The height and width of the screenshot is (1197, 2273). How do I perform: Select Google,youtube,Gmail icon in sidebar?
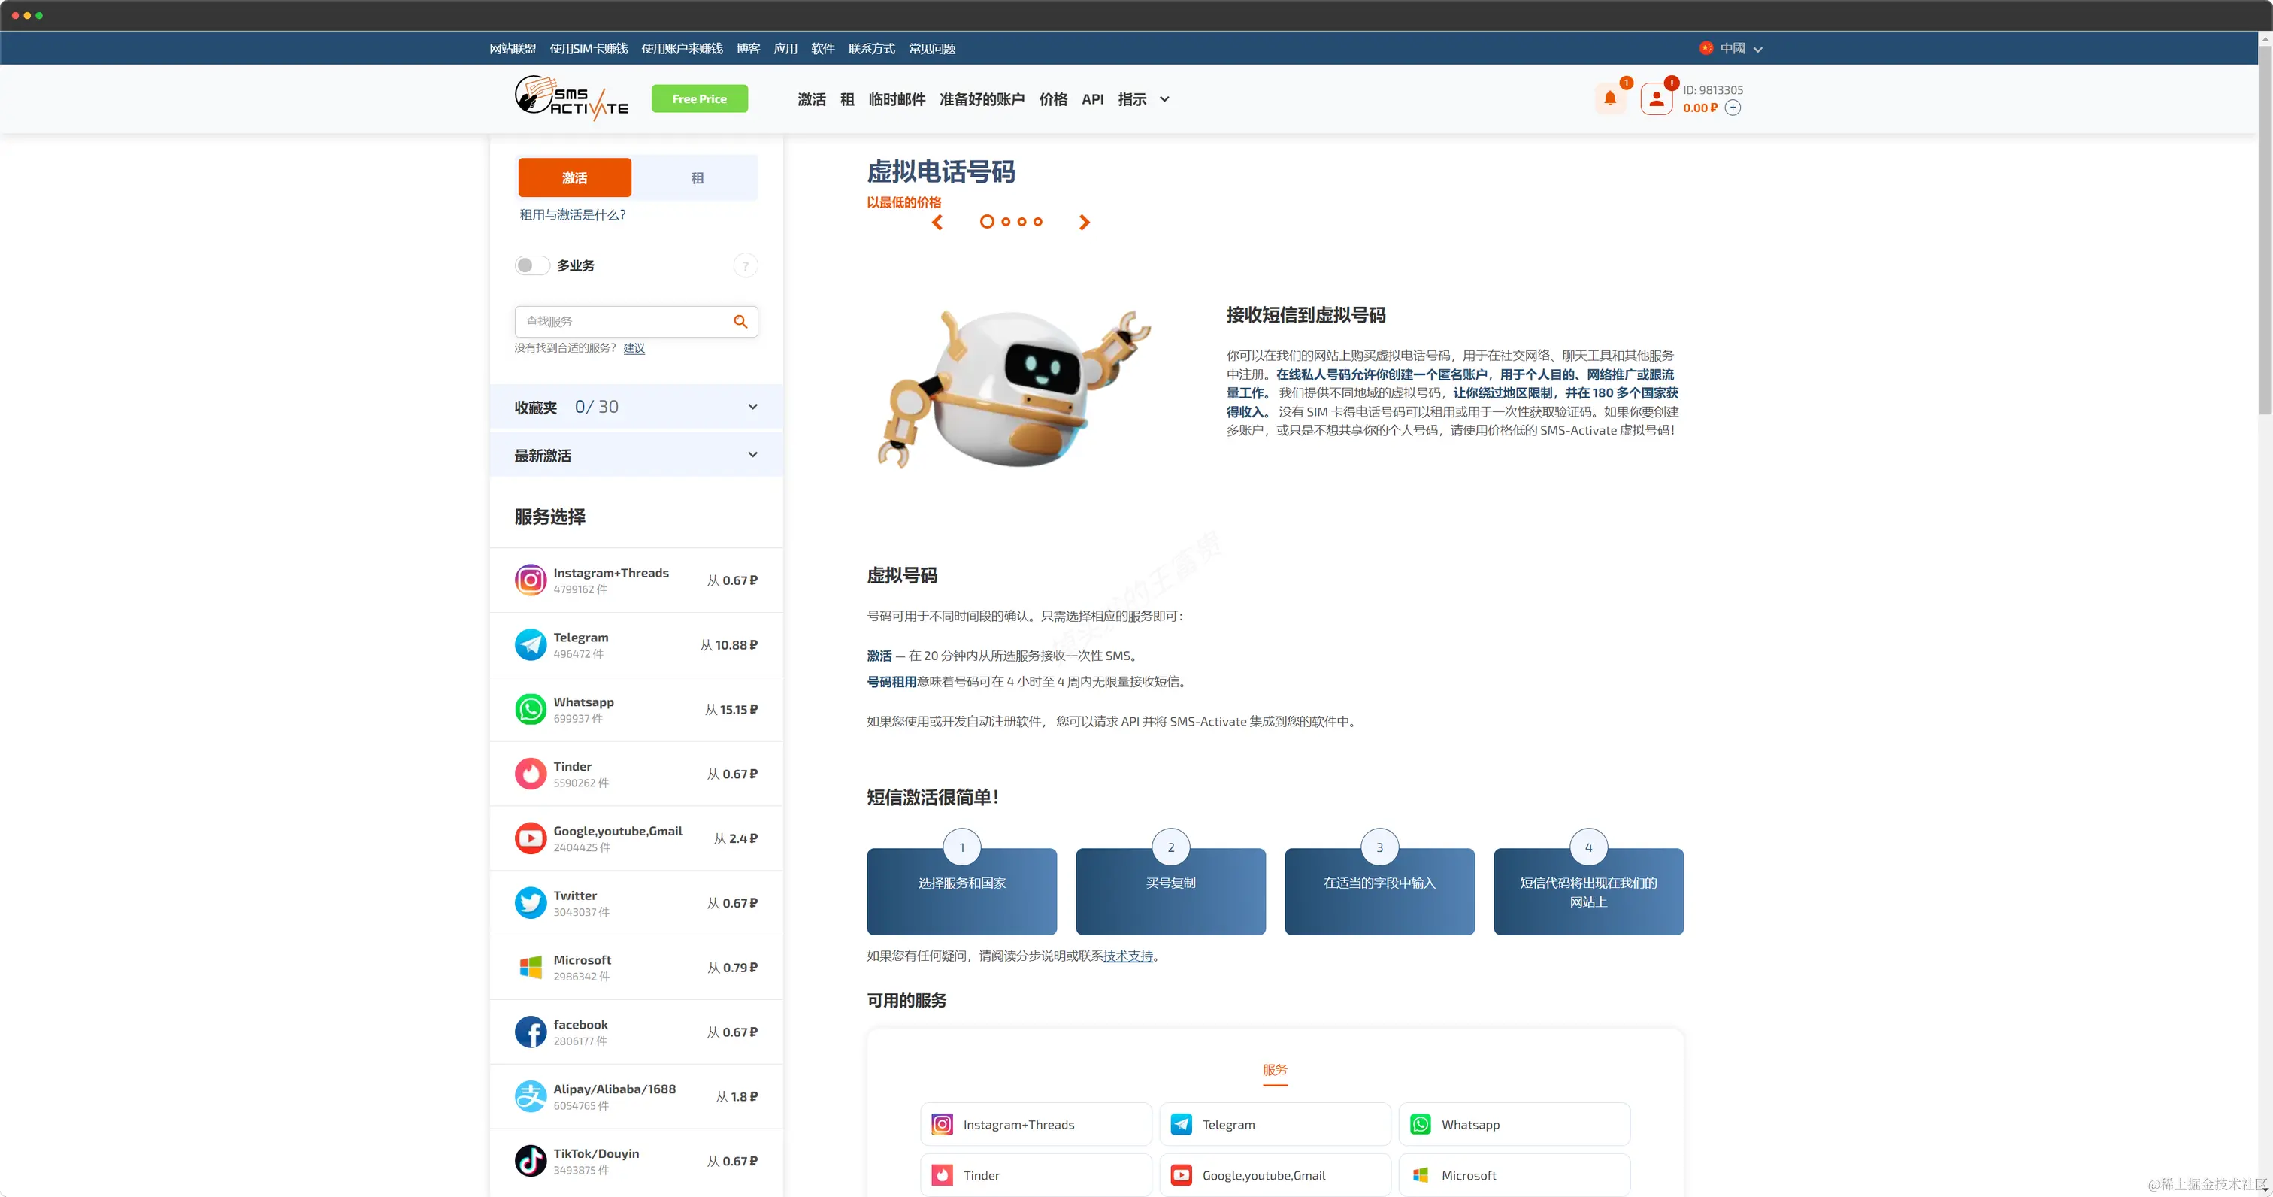tap(531, 838)
